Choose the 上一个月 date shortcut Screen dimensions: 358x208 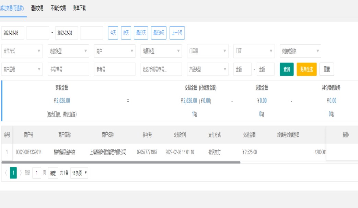click(x=177, y=33)
